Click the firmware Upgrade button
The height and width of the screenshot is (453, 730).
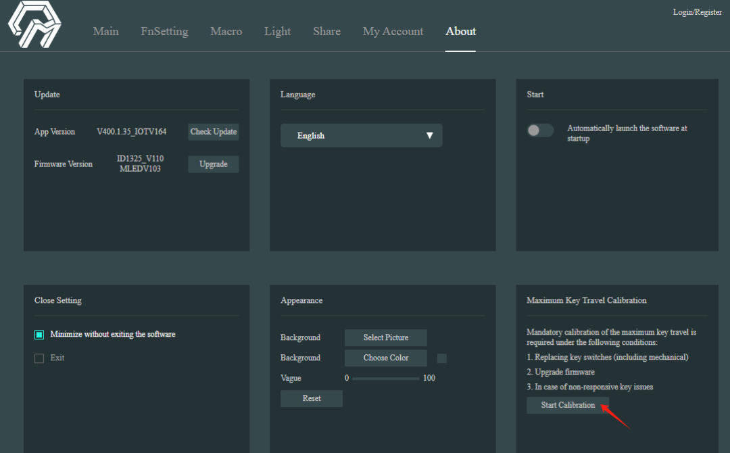click(213, 164)
